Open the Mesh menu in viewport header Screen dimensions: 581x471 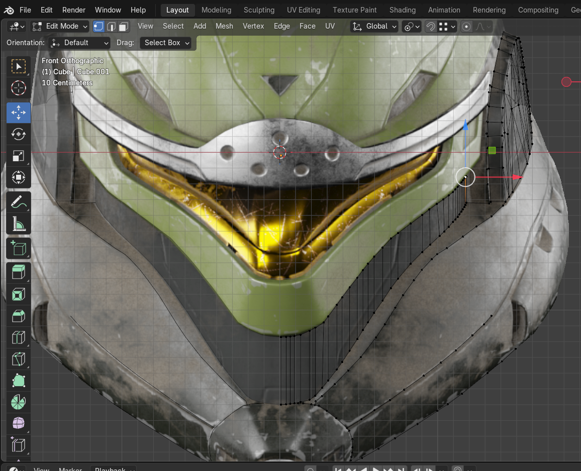pos(224,26)
